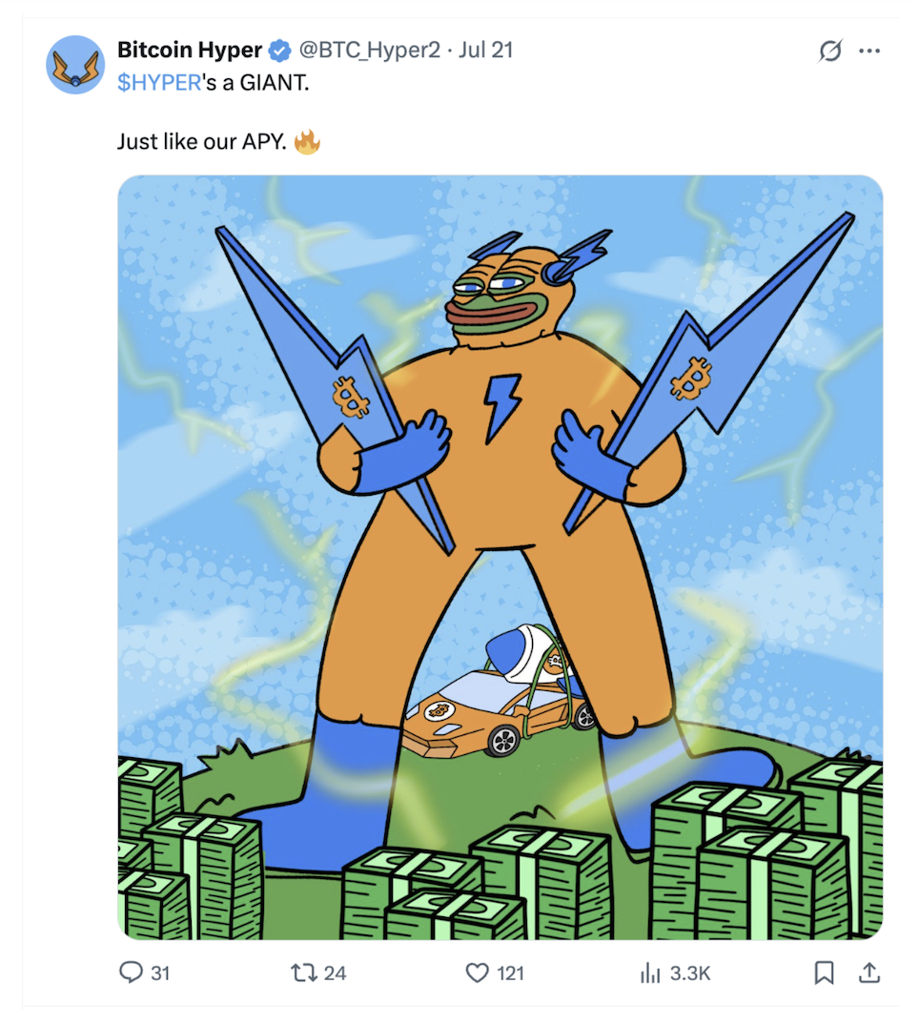
Task: Open the three-dot more options menu
Action: pyautogui.click(x=869, y=51)
